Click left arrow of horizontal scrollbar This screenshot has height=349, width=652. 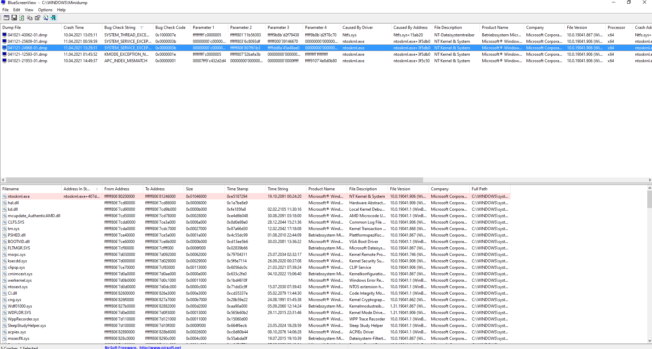[x=3, y=180]
